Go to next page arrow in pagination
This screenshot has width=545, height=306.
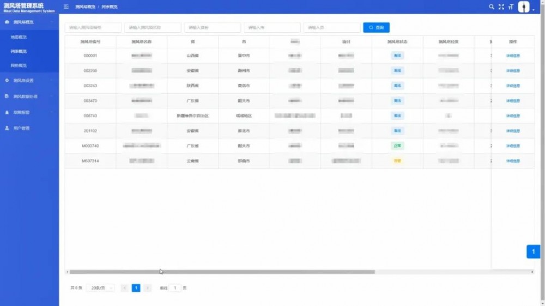click(x=147, y=288)
